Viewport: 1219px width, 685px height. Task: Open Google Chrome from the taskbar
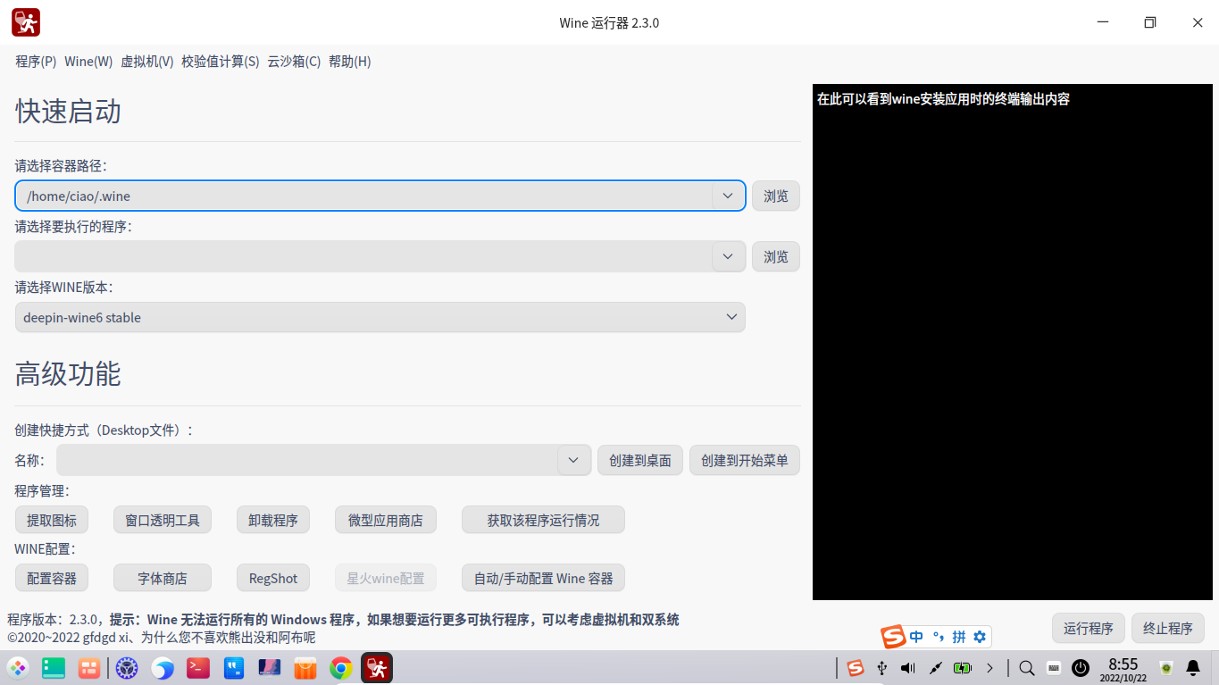coord(340,667)
